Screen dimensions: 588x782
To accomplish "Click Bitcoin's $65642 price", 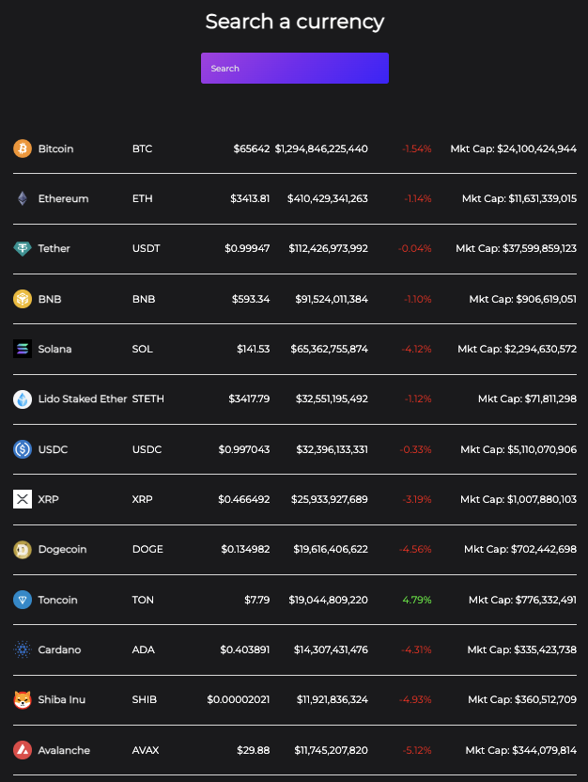I will 252,149.
